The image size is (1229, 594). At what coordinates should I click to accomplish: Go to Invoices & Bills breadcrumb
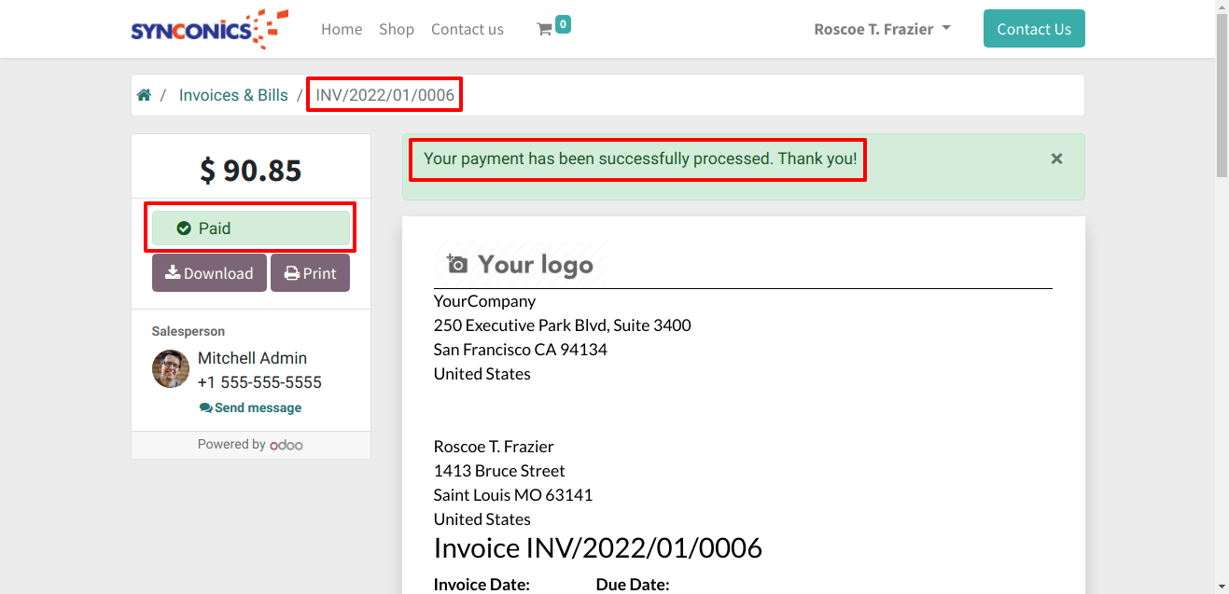233,95
